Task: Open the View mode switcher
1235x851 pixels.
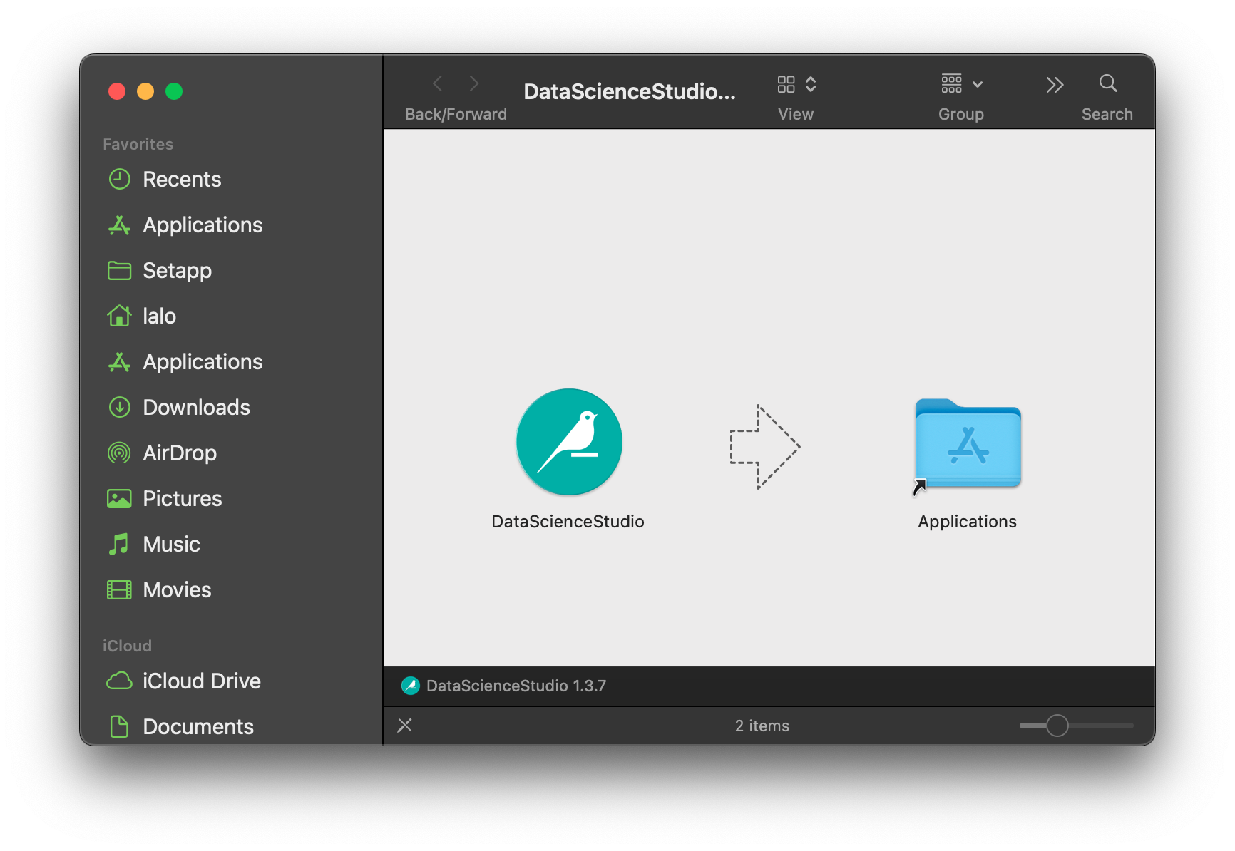Action: (x=796, y=85)
